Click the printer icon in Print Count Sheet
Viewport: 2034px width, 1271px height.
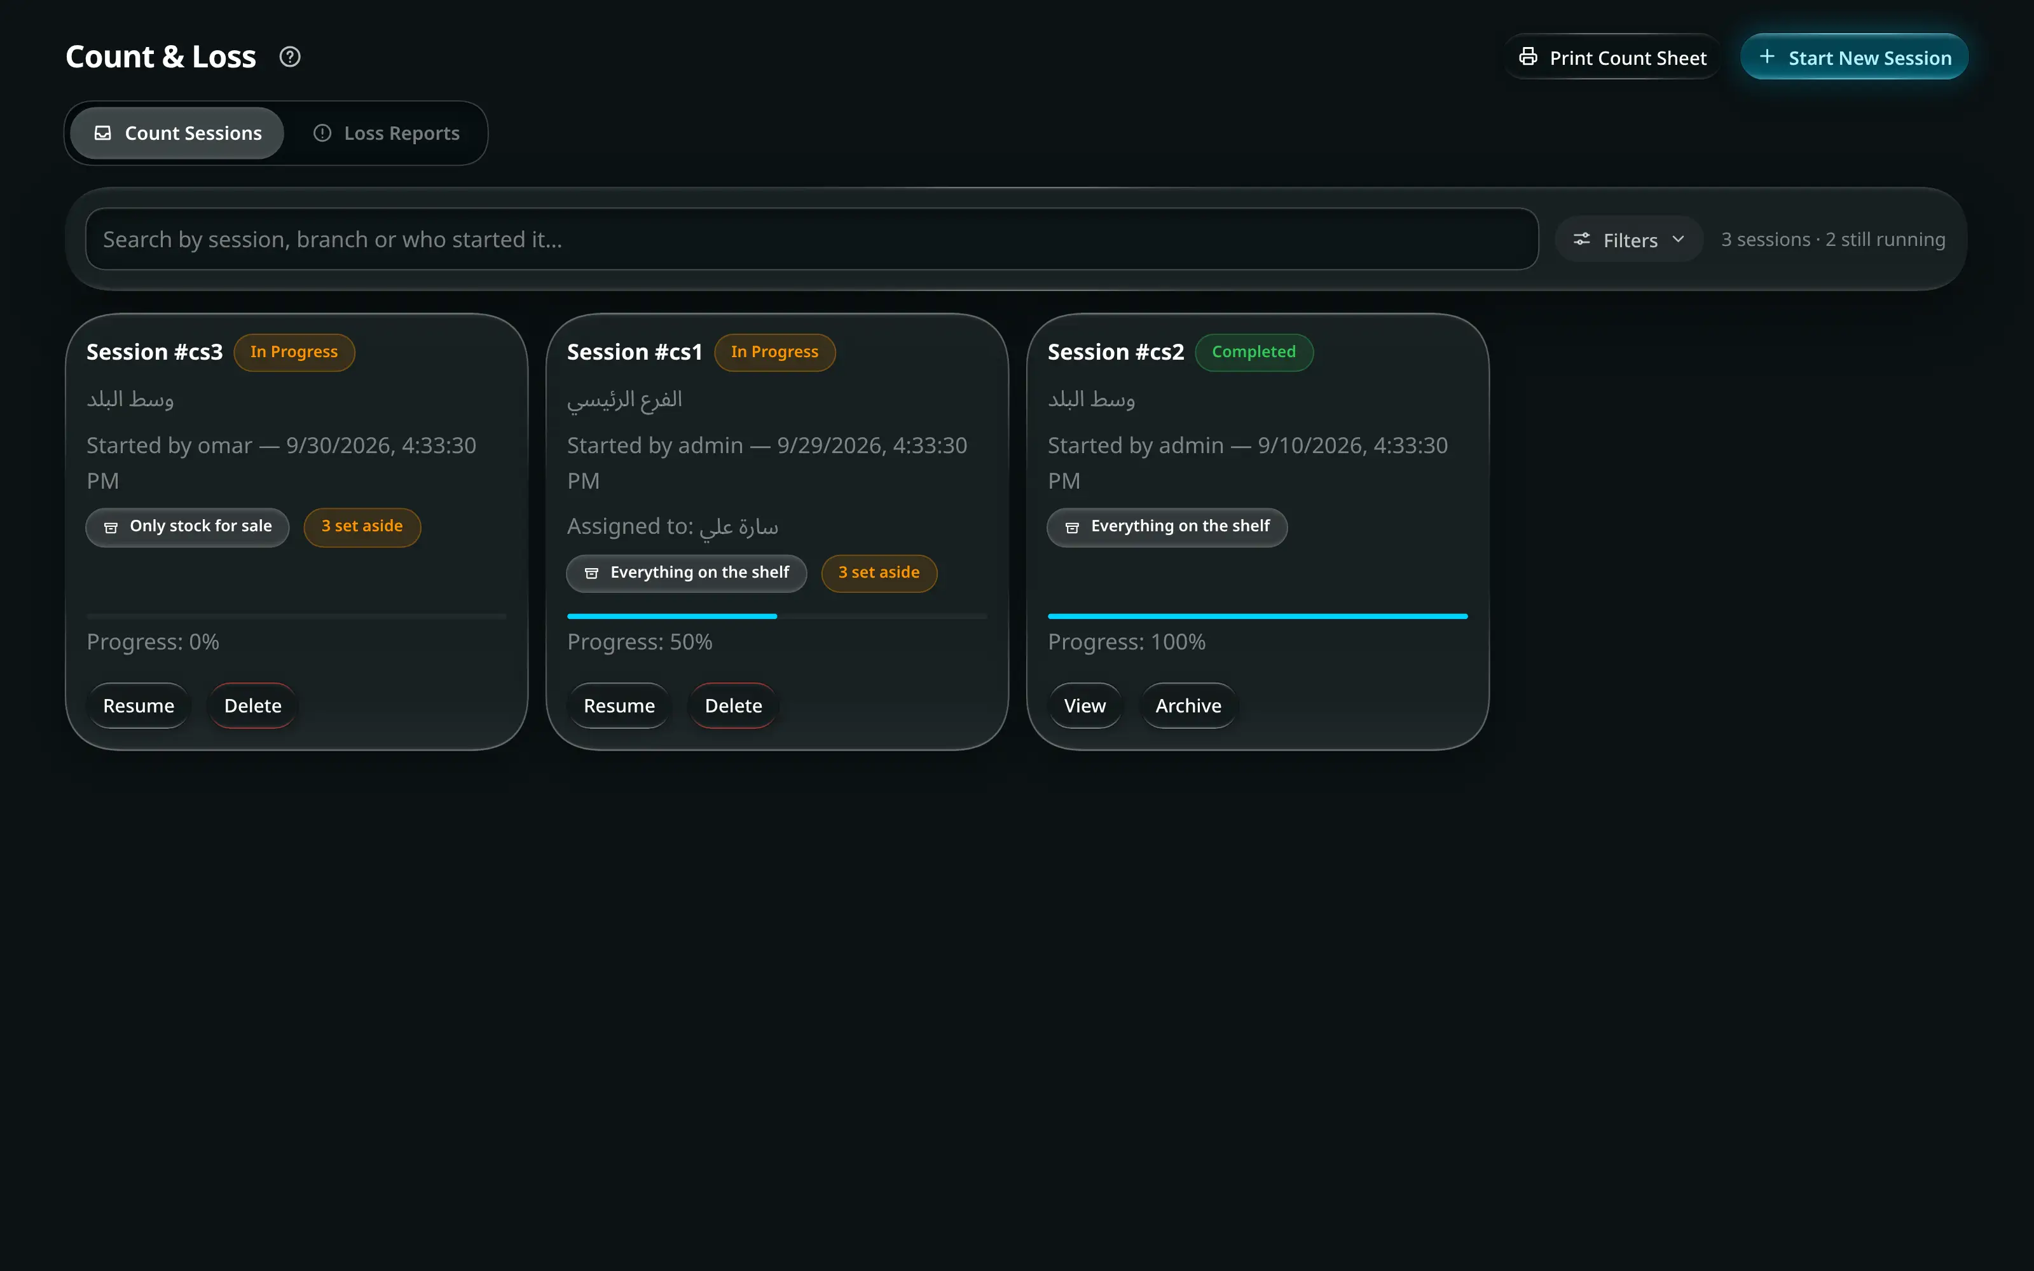1528,57
